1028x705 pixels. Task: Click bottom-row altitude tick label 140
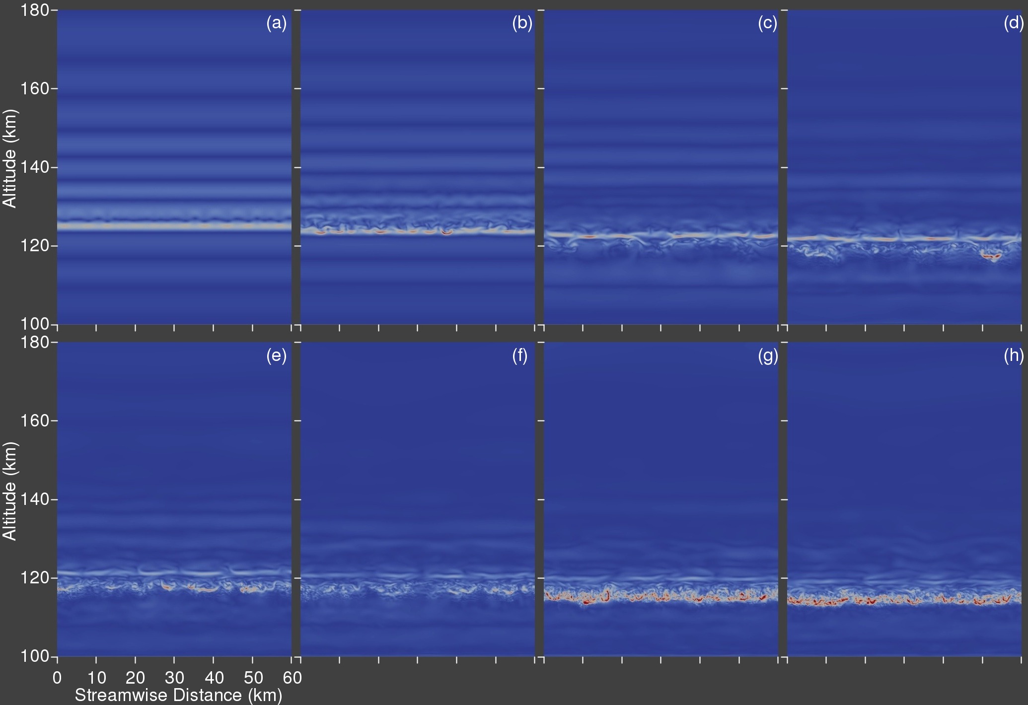34,499
